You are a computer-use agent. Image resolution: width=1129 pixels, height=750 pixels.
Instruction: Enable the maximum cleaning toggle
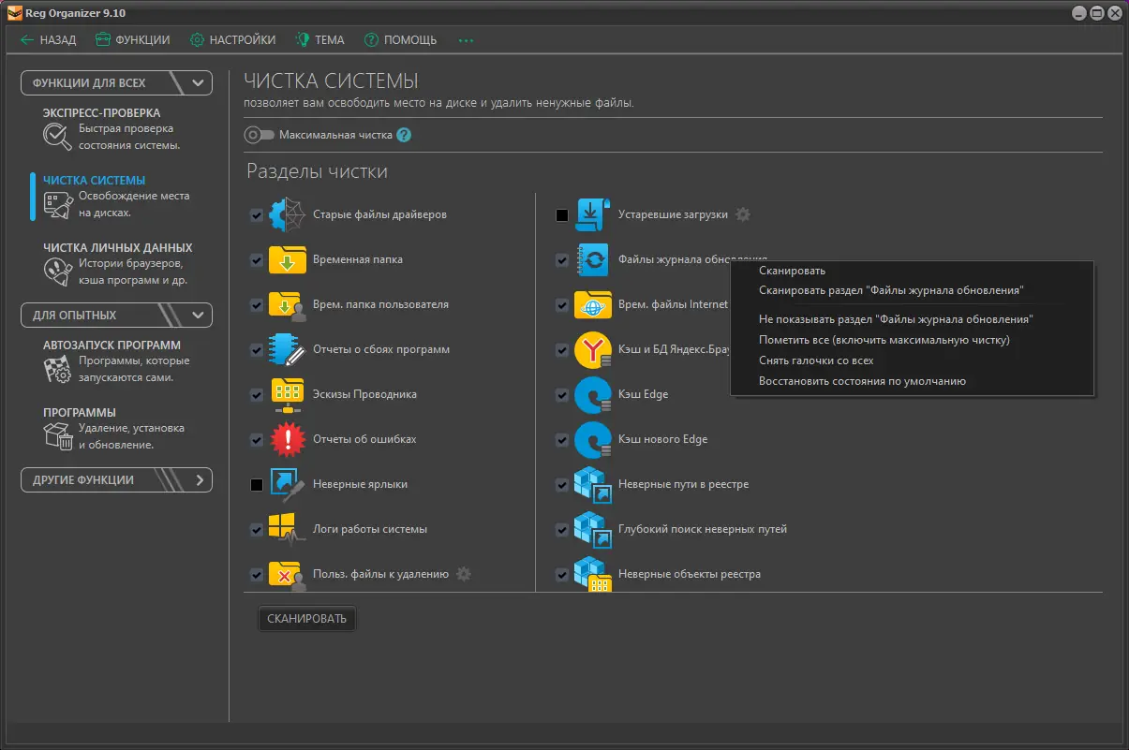pos(259,135)
